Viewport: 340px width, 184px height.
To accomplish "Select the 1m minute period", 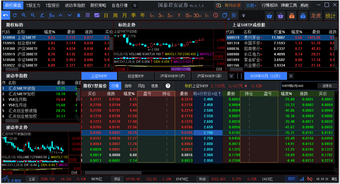I will pos(152,15).
